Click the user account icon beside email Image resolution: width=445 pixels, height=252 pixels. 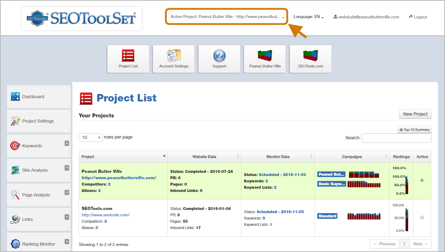(x=335, y=17)
